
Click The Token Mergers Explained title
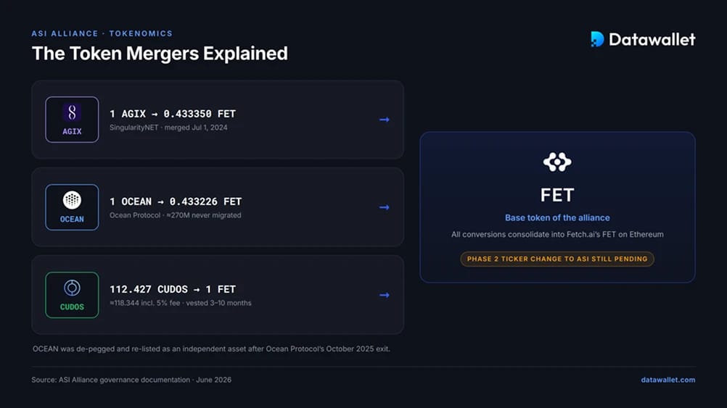pos(160,54)
